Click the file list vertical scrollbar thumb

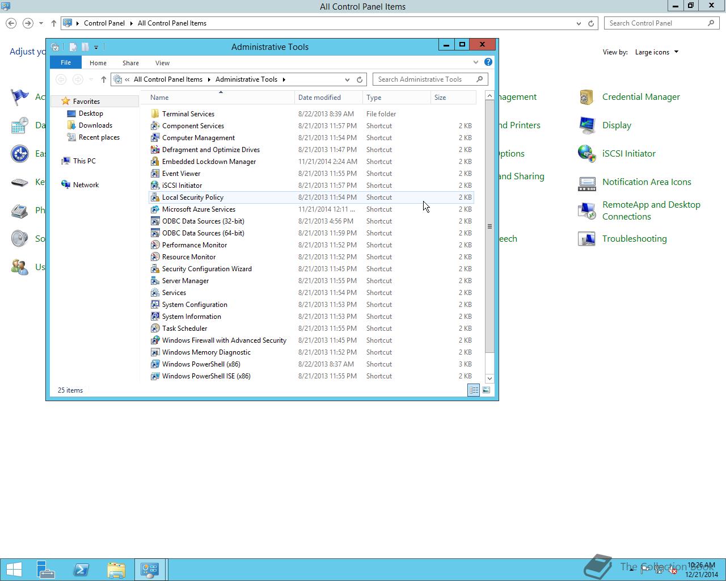[489, 226]
